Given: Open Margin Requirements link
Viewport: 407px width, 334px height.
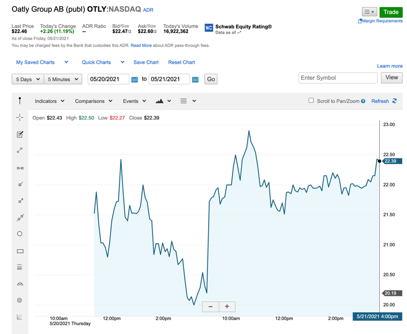Looking at the screenshot, I should click(x=380, y=21).
